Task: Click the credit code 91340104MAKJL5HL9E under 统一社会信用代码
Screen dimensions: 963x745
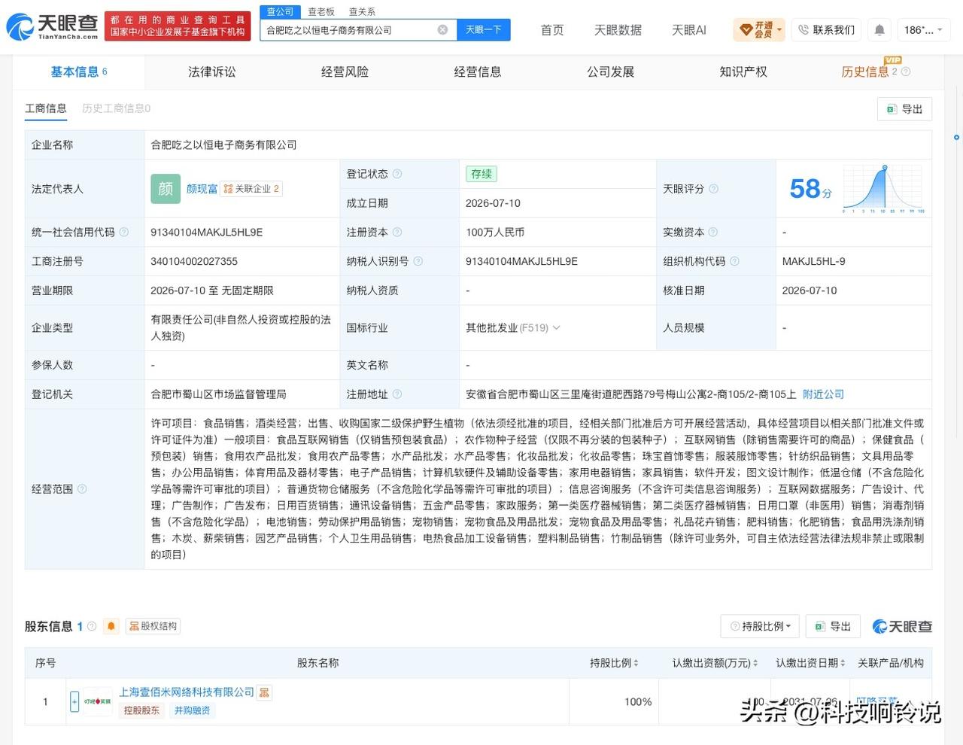Action: point(207,233)
